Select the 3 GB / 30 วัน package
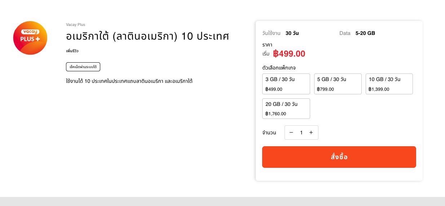Viewport: 445px width, 206px height. (x=286, y=84)
